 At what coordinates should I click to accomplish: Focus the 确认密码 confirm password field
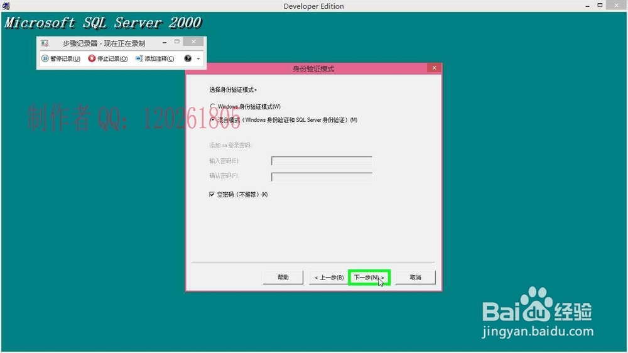click(x=322, y=176)
